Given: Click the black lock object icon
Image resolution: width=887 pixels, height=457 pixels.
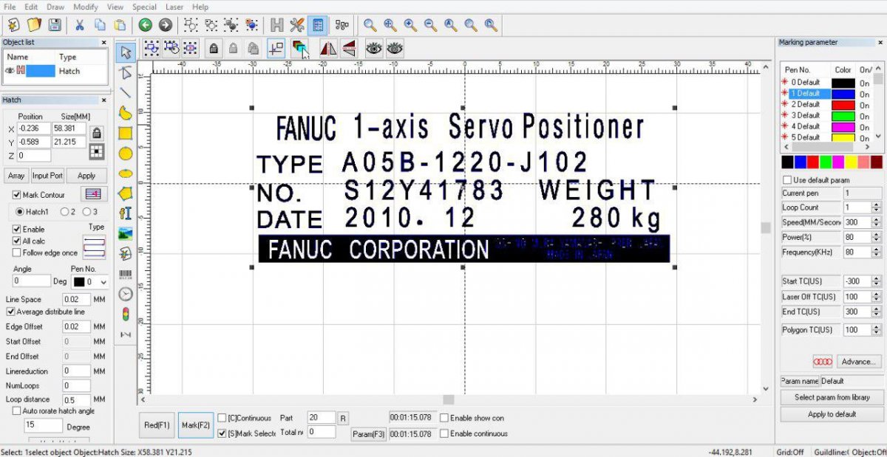Looking at the screenshot, I should 214,49.
